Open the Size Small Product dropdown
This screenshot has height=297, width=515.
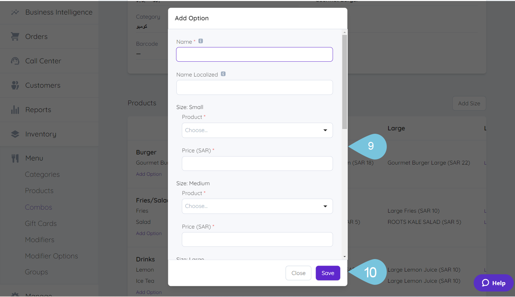(x=257, y=130)
